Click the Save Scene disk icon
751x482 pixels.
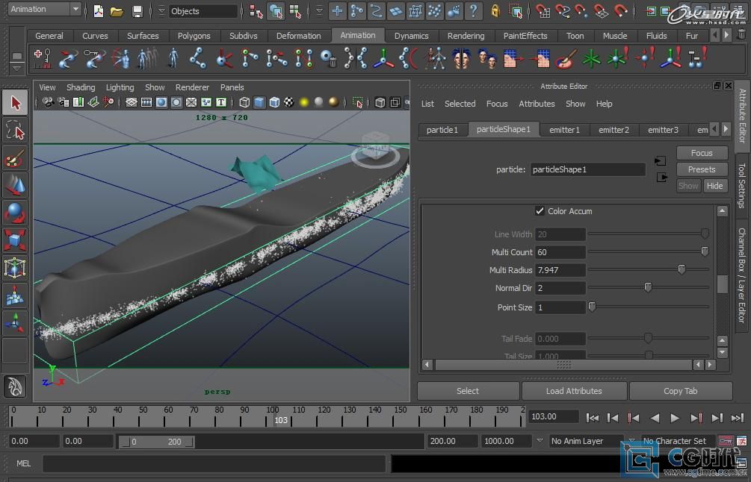click(137, 11)
